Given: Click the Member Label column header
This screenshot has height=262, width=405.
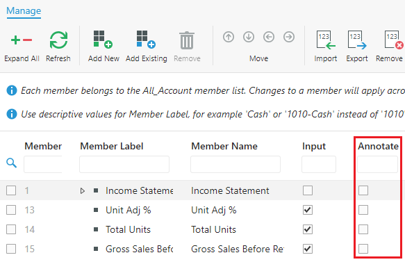Looking at the screenshot, I should 112,146.
